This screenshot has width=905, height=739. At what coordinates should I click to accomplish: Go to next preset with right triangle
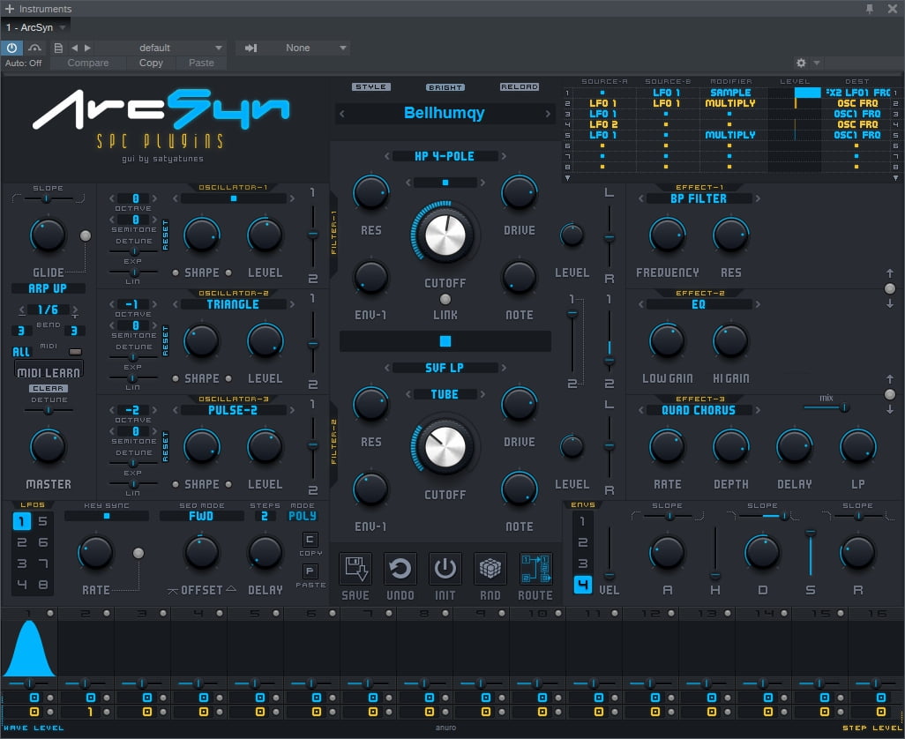point(87,48)
